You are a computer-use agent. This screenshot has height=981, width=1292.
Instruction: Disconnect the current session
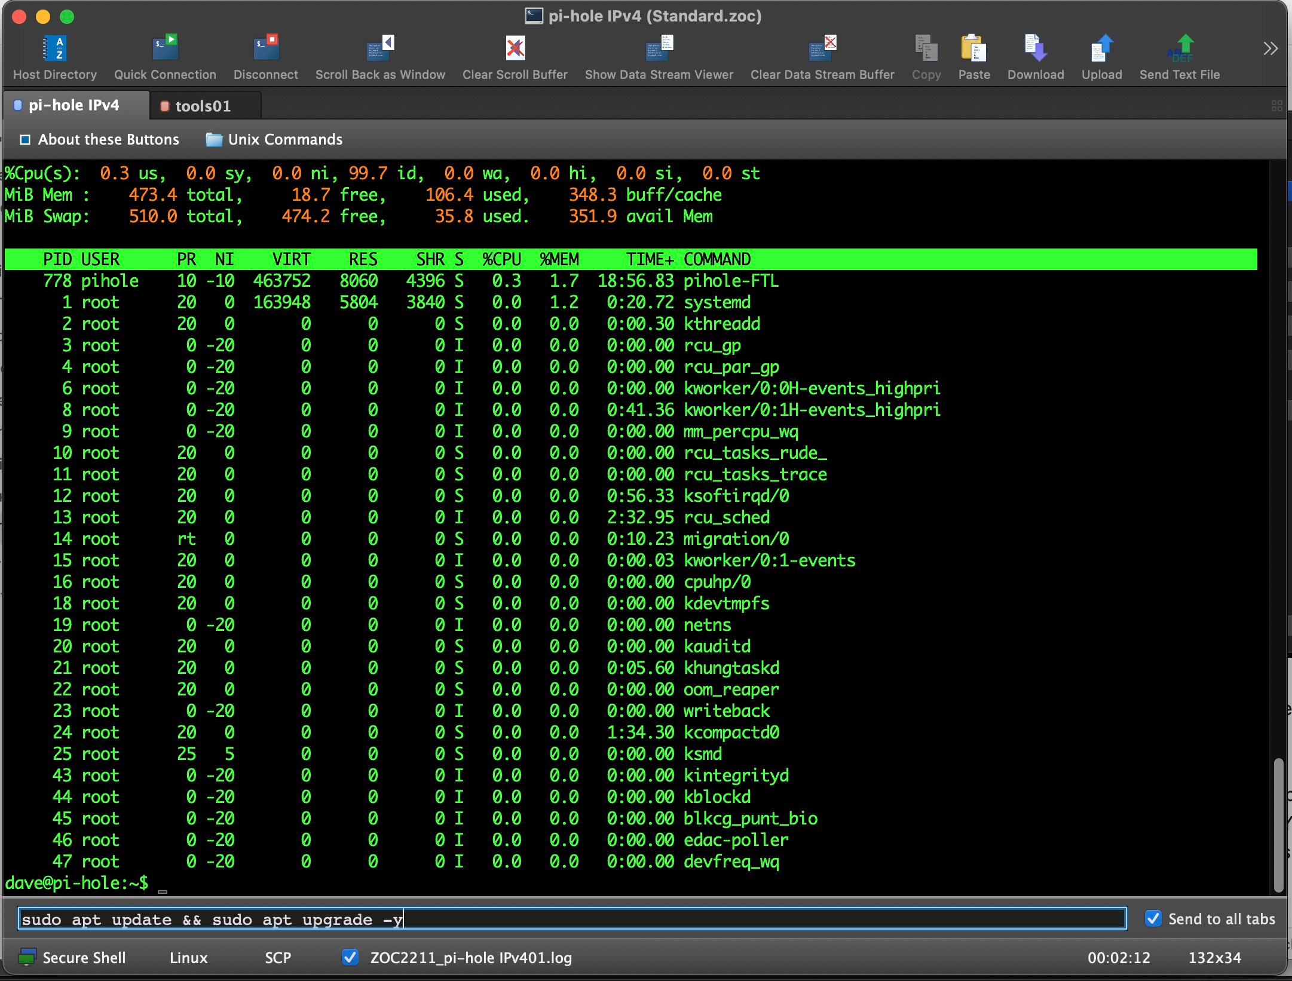(x=265, y=55)
